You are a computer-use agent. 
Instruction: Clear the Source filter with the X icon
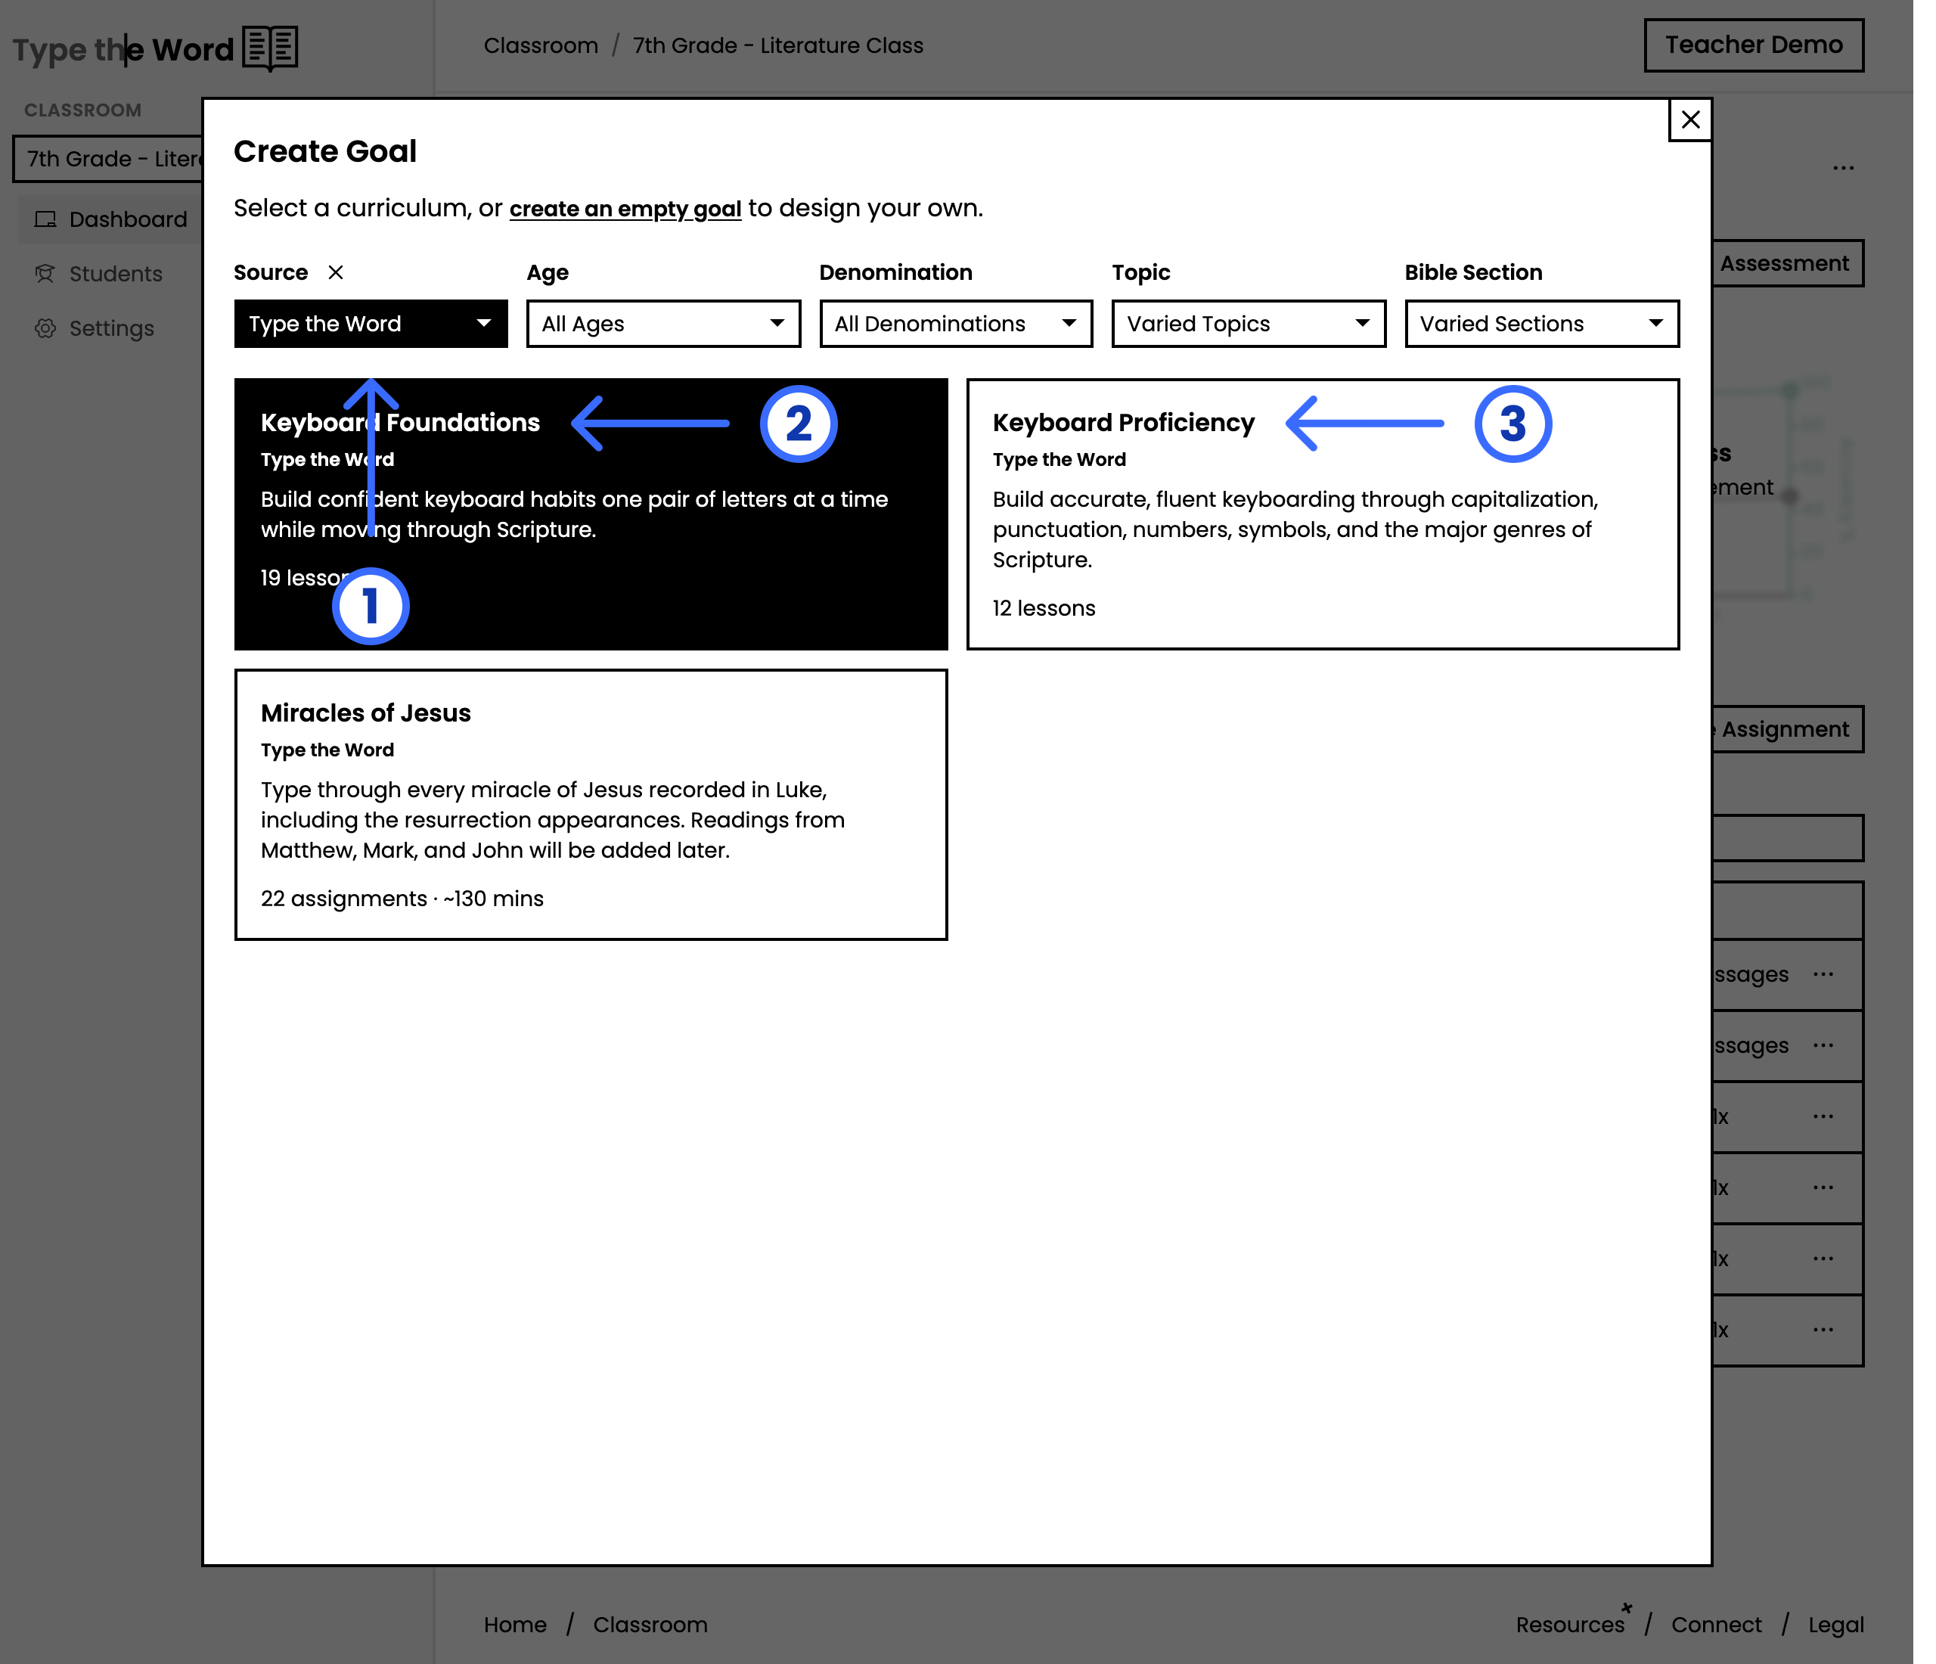pos(336,272)
